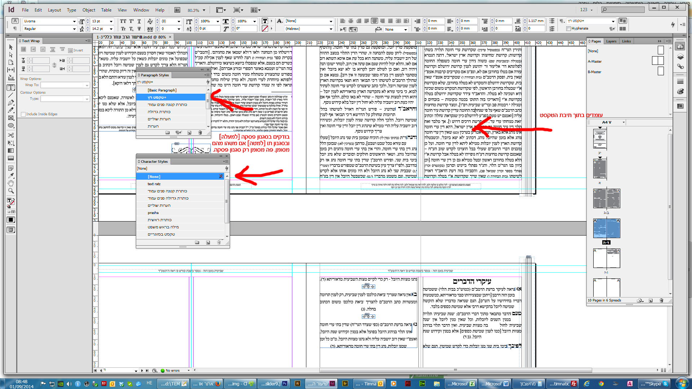This screenshot has height=389, width=692.
Task: Select the Gradient Swatch tool
Action: (x=11, y=151)
